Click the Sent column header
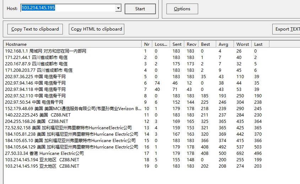Screen dimensions: 300x184 [177, 44]
